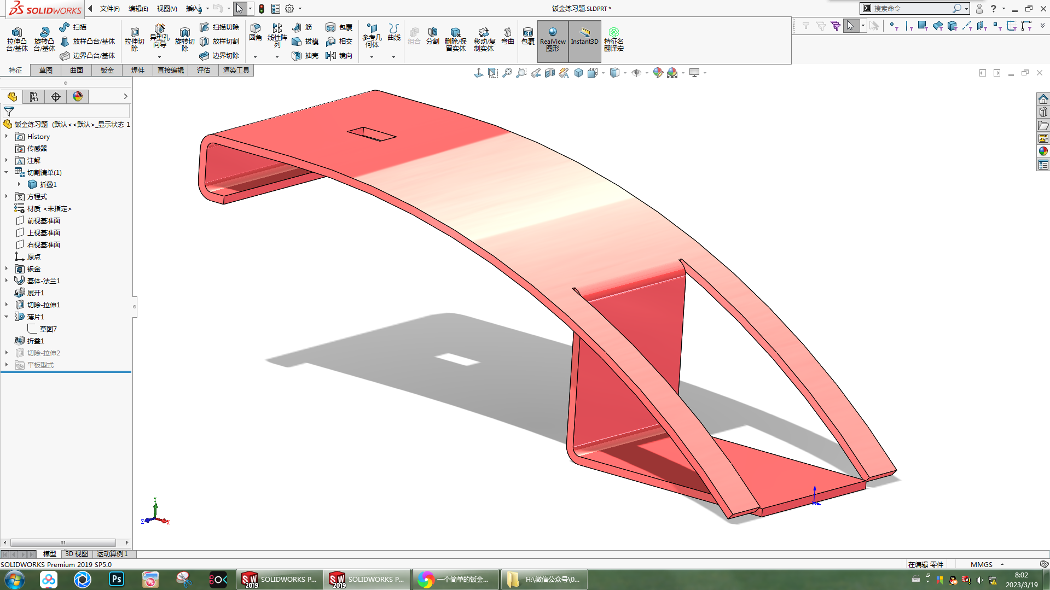Select the 圆角 fillet tool

(x=255, y=32)
